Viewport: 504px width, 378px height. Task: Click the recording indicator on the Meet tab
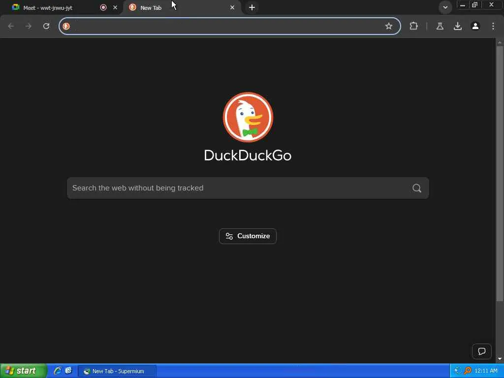point(103,7)
